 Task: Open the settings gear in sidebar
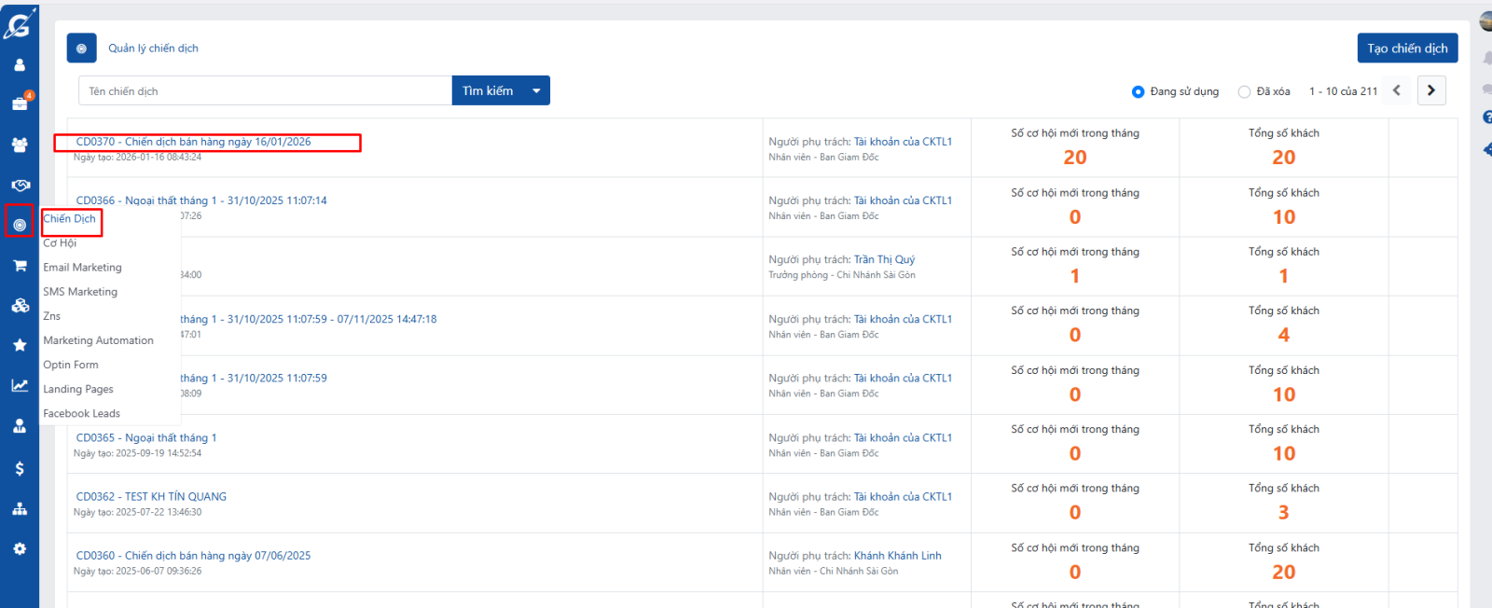point(20,548)
